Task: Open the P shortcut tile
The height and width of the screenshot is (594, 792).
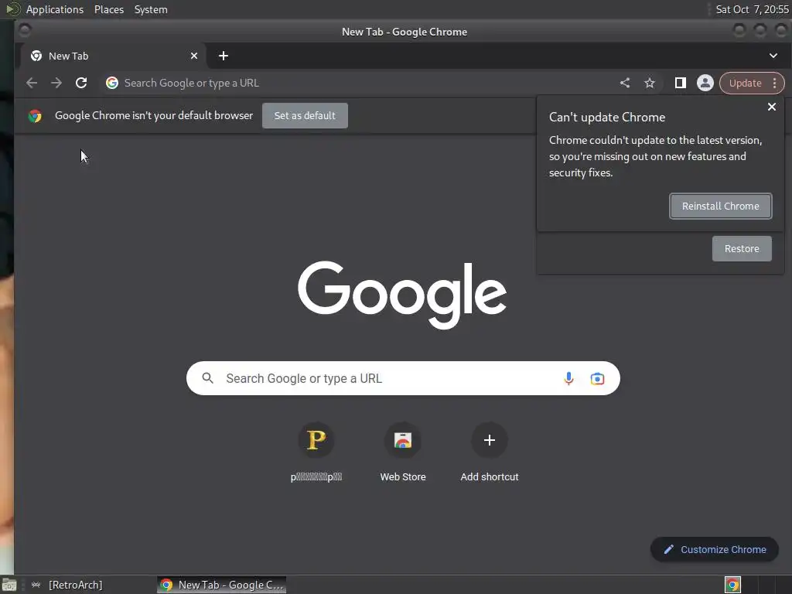Action: tap(316, 440)
